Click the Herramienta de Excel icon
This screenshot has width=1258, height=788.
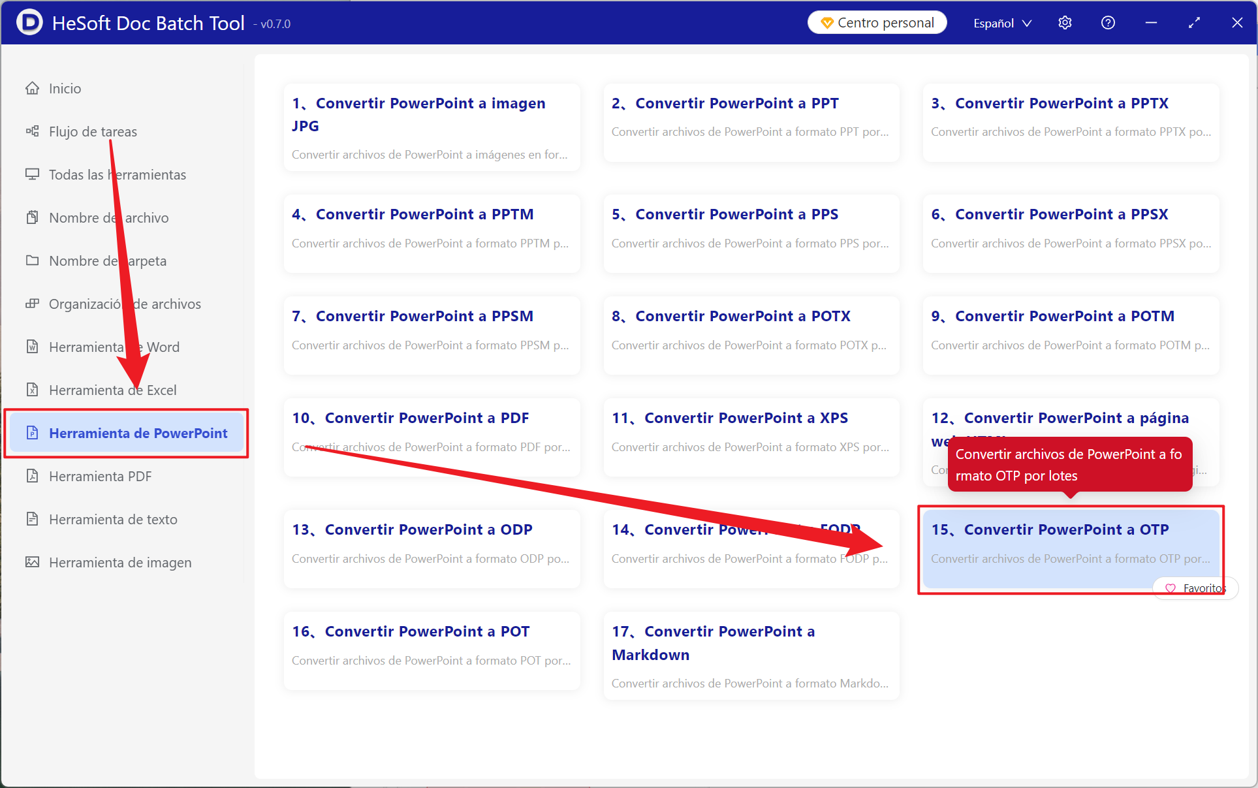coord(32,390)
